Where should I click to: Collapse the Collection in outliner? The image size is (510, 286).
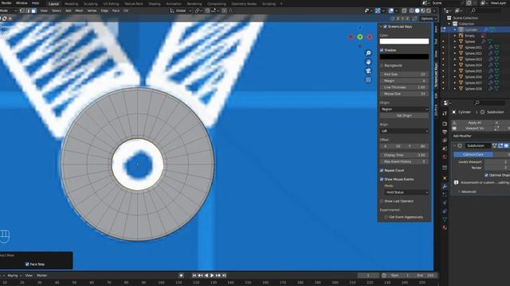tap(449, 24)
